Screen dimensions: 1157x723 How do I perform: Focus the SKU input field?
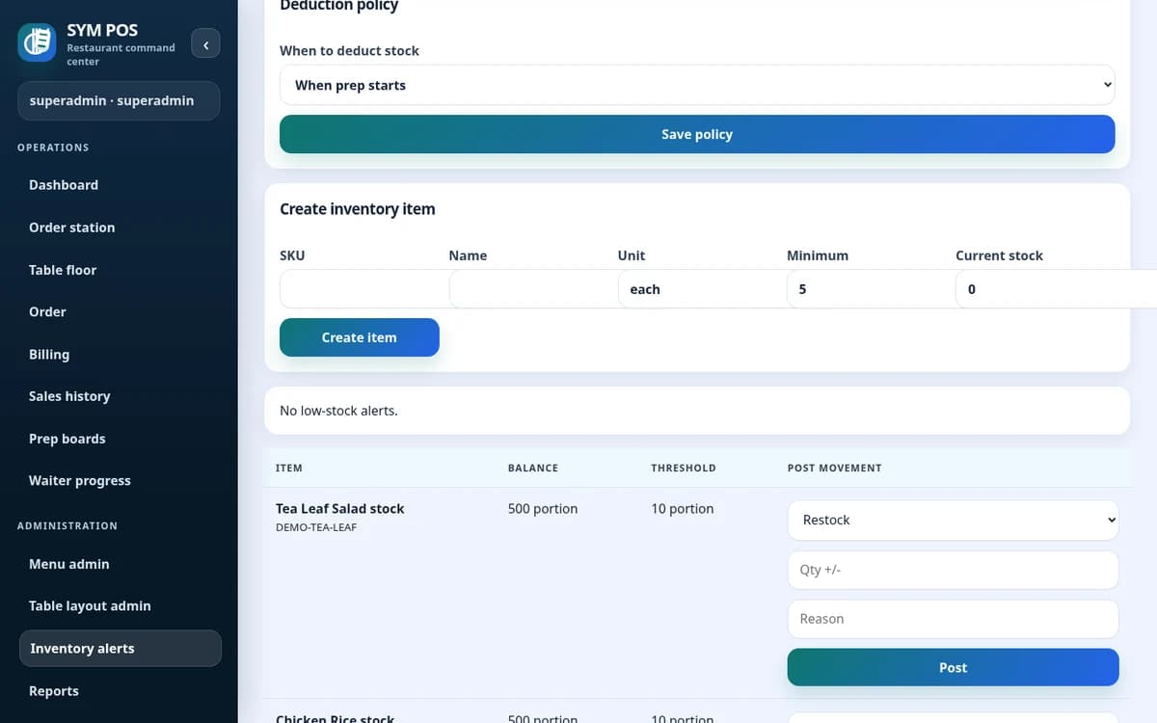pyautogui.click(x=364, y=289)
